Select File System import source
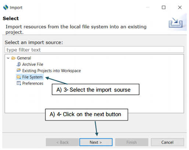Viewport: 189px width, 150px height. click(32, 77)
